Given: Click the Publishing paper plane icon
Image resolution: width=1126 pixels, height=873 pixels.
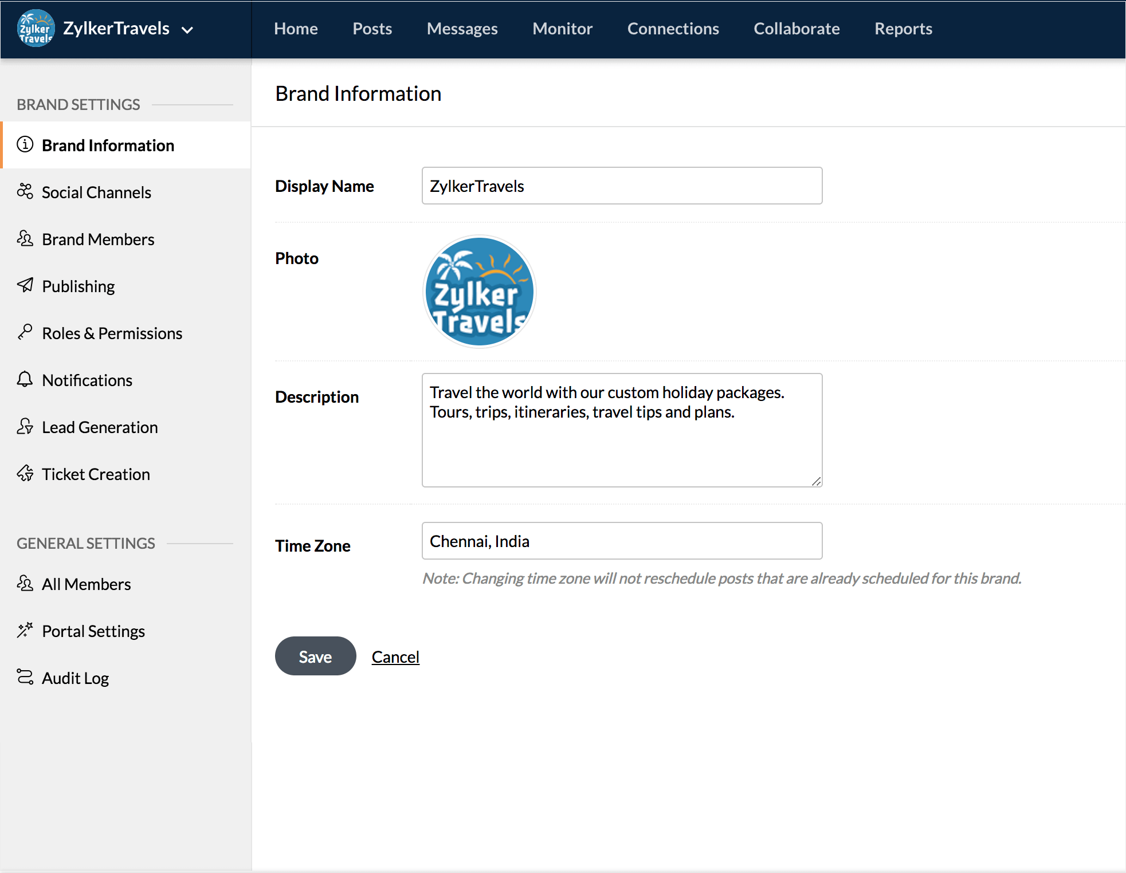Looking at the screenshot, I should click(x=25, y=285).
